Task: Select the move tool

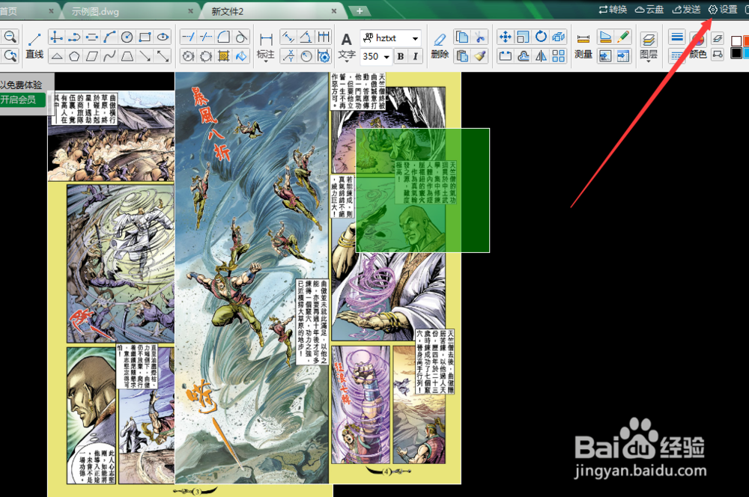Action: [x=505, y=37]
